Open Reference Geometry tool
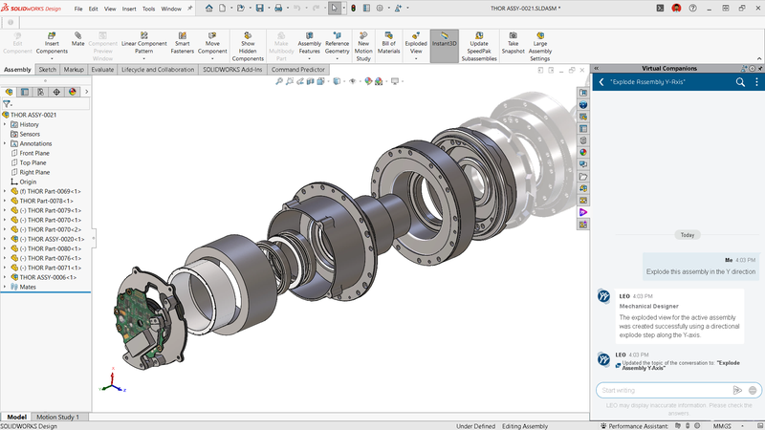 click(338, 43)
